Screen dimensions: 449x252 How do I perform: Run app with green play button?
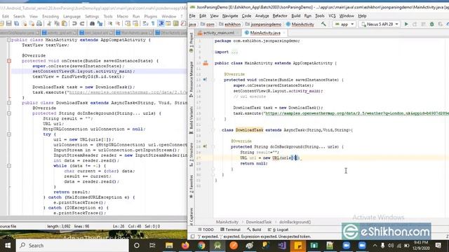[406, 24]
